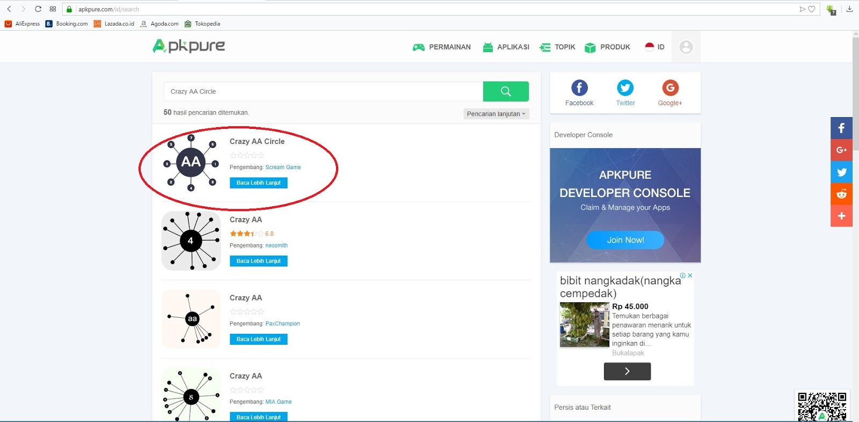Screen dimensions: 859x422
Task: Open AliExpress bookmark
Action: click(23, 24)
